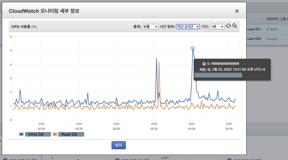Click the blue Write DB legend swatch
Screen dimensions: 288x160
coord(21,134)
